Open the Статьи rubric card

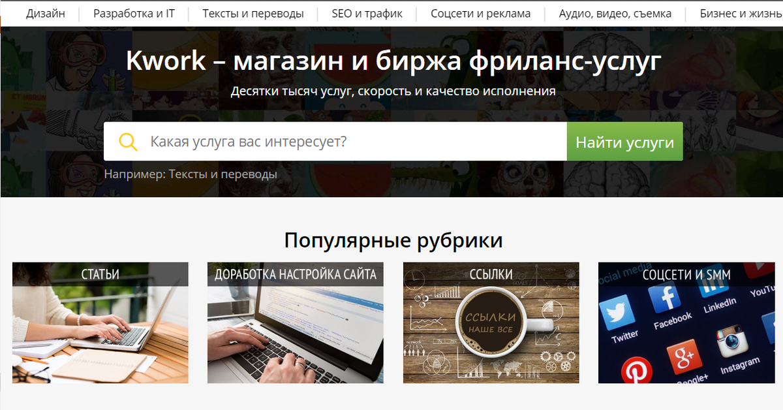pos(100,323)
